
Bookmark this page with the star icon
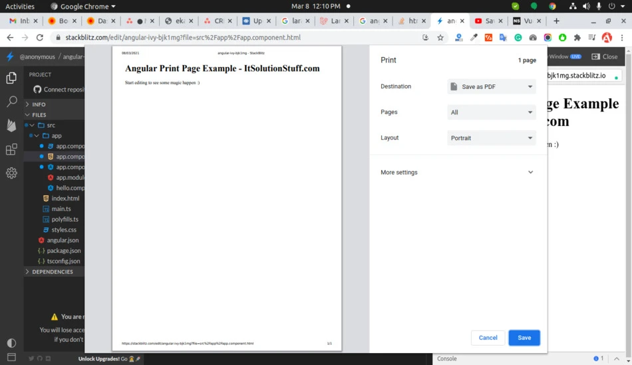click(440, 37)
